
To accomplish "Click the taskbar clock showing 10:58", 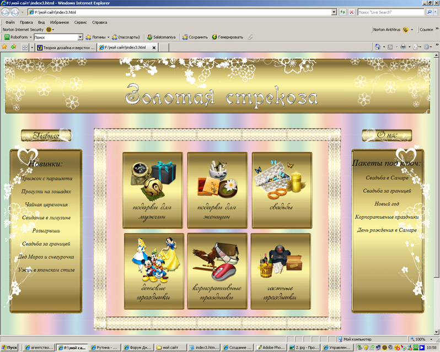I will (431, 348).
